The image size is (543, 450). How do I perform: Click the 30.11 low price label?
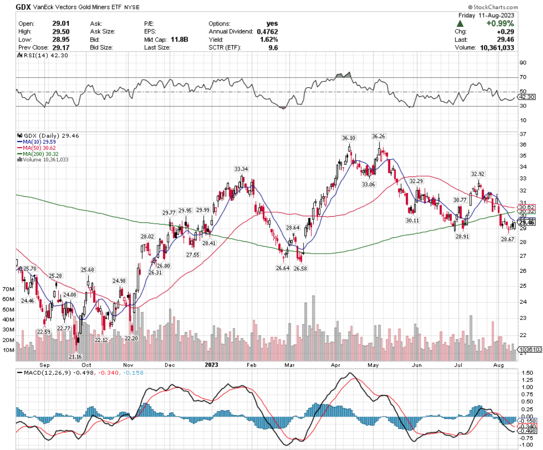tap(412, 221)
